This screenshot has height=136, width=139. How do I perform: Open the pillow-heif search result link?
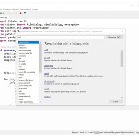(49, 66)
